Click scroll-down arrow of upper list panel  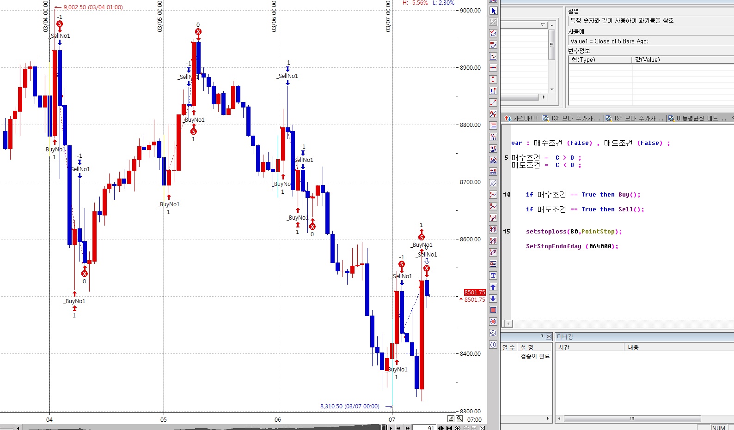click(551, 90)
